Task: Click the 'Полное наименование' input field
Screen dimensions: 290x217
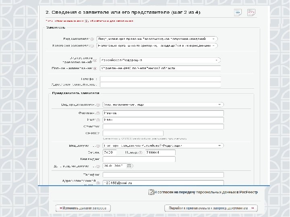Action: [x=160, y=68]
